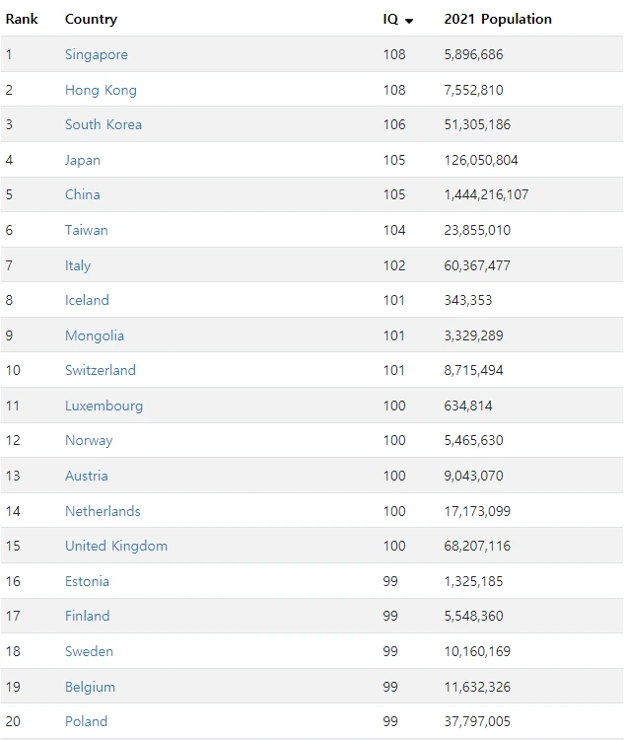Click the United Kingdom link
Image resolution: width=626 pixels, height=740 pixels.
point(116,546)
